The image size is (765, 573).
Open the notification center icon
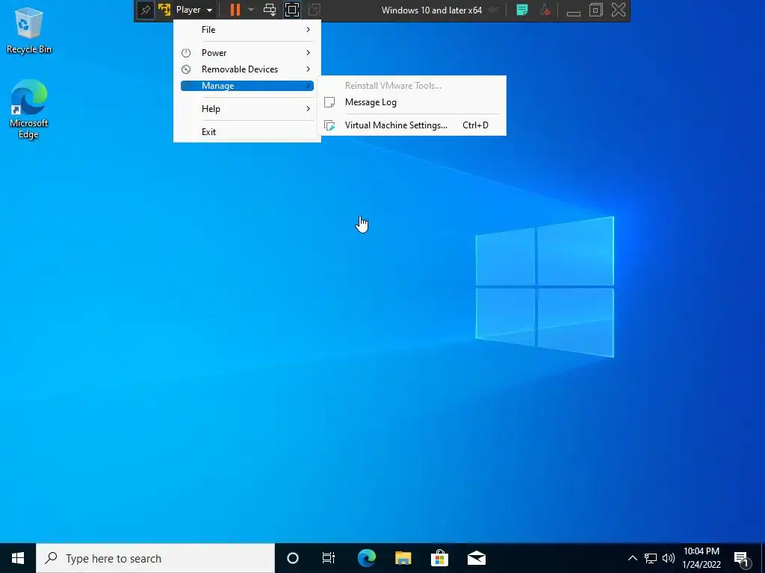(742, 559)
